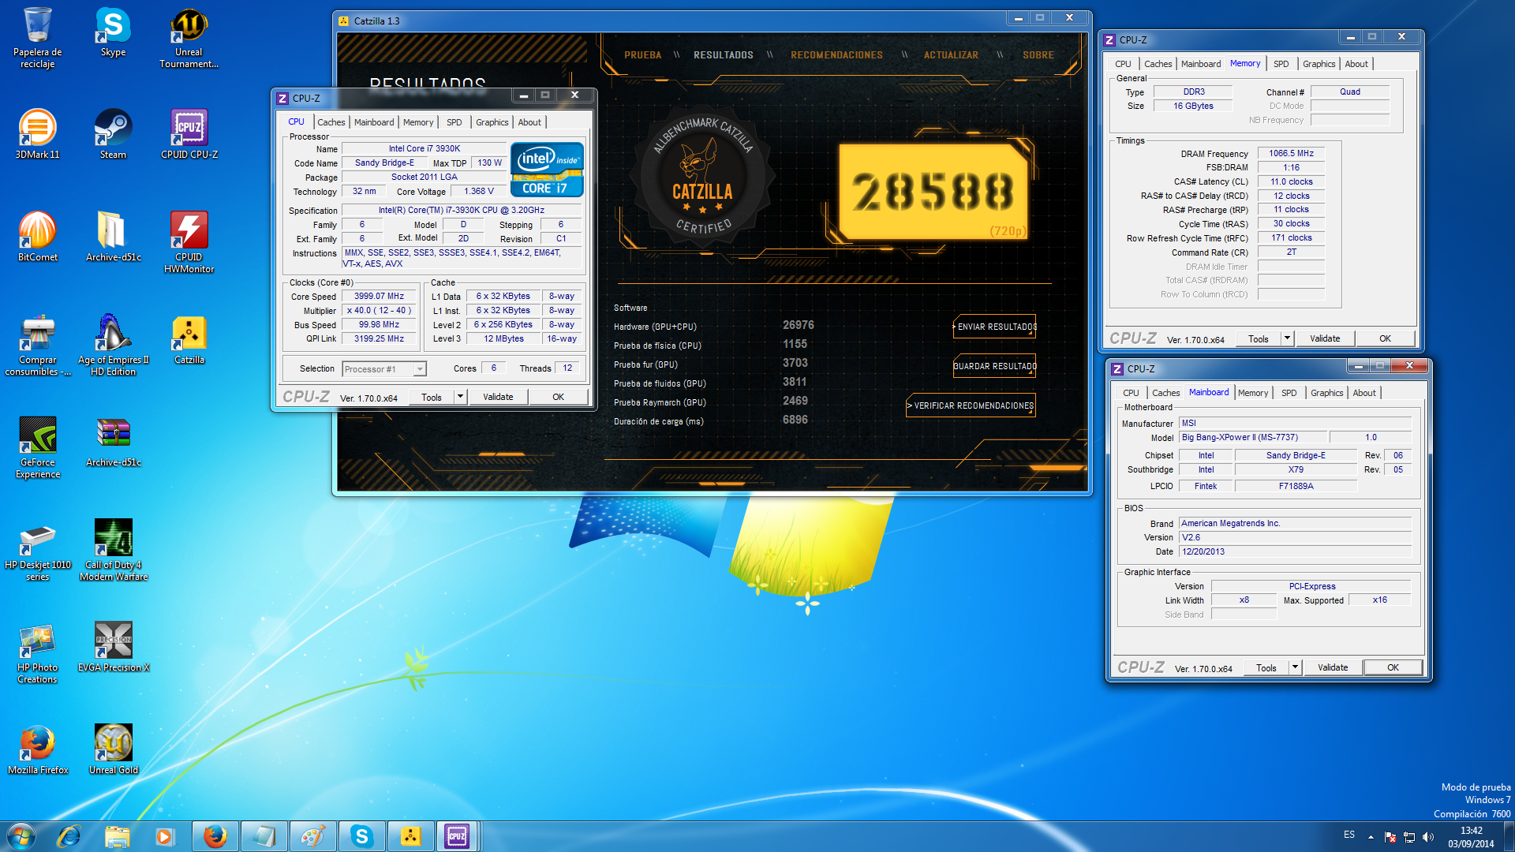Click the Intel Core i7 logo badge

coord(547,169)
